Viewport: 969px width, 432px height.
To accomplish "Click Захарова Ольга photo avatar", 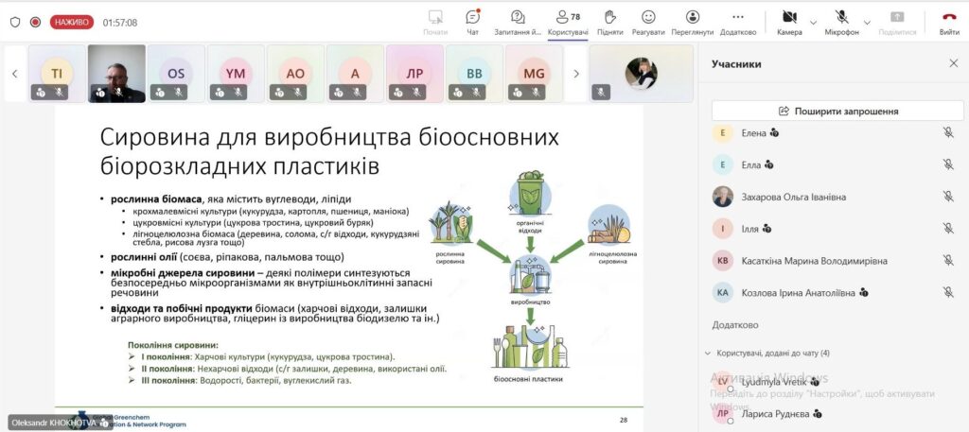I will point(722,197).
